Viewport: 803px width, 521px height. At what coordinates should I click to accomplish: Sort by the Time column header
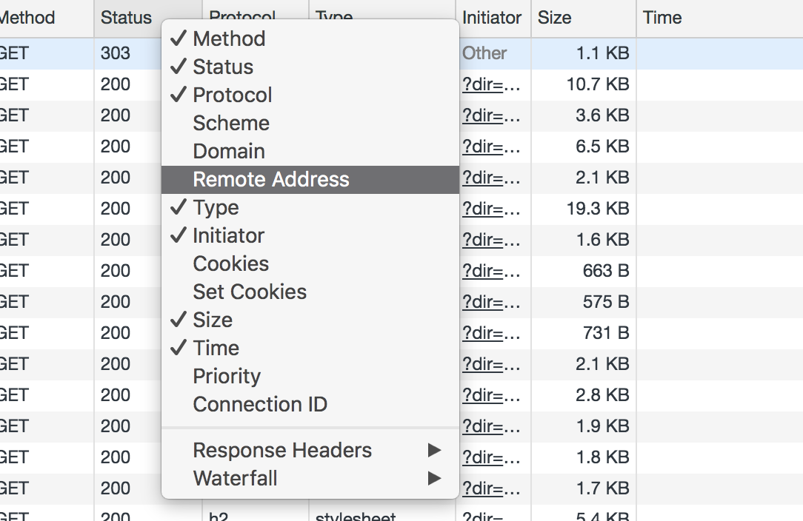tap(719, 18)
